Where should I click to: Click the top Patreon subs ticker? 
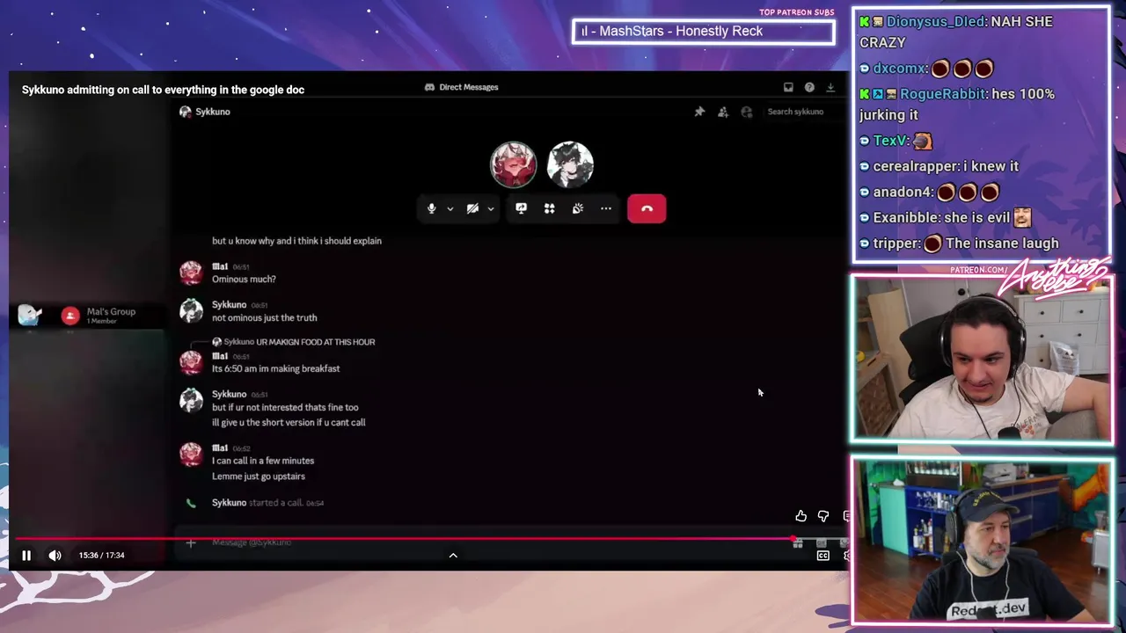tap(703, 32)
